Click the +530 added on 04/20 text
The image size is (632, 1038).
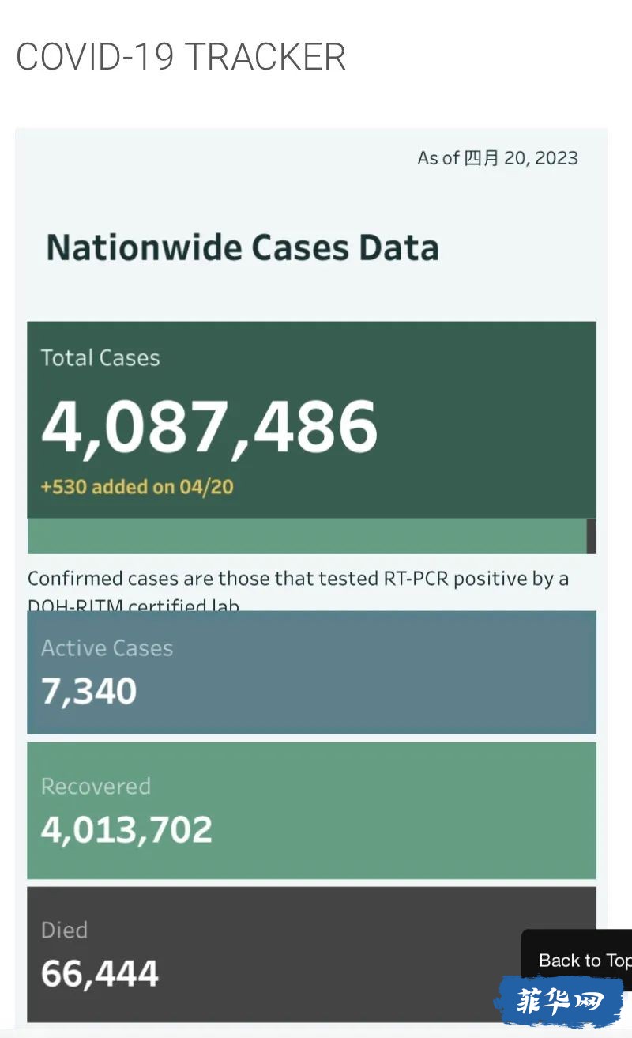click(x=137, y=486)
